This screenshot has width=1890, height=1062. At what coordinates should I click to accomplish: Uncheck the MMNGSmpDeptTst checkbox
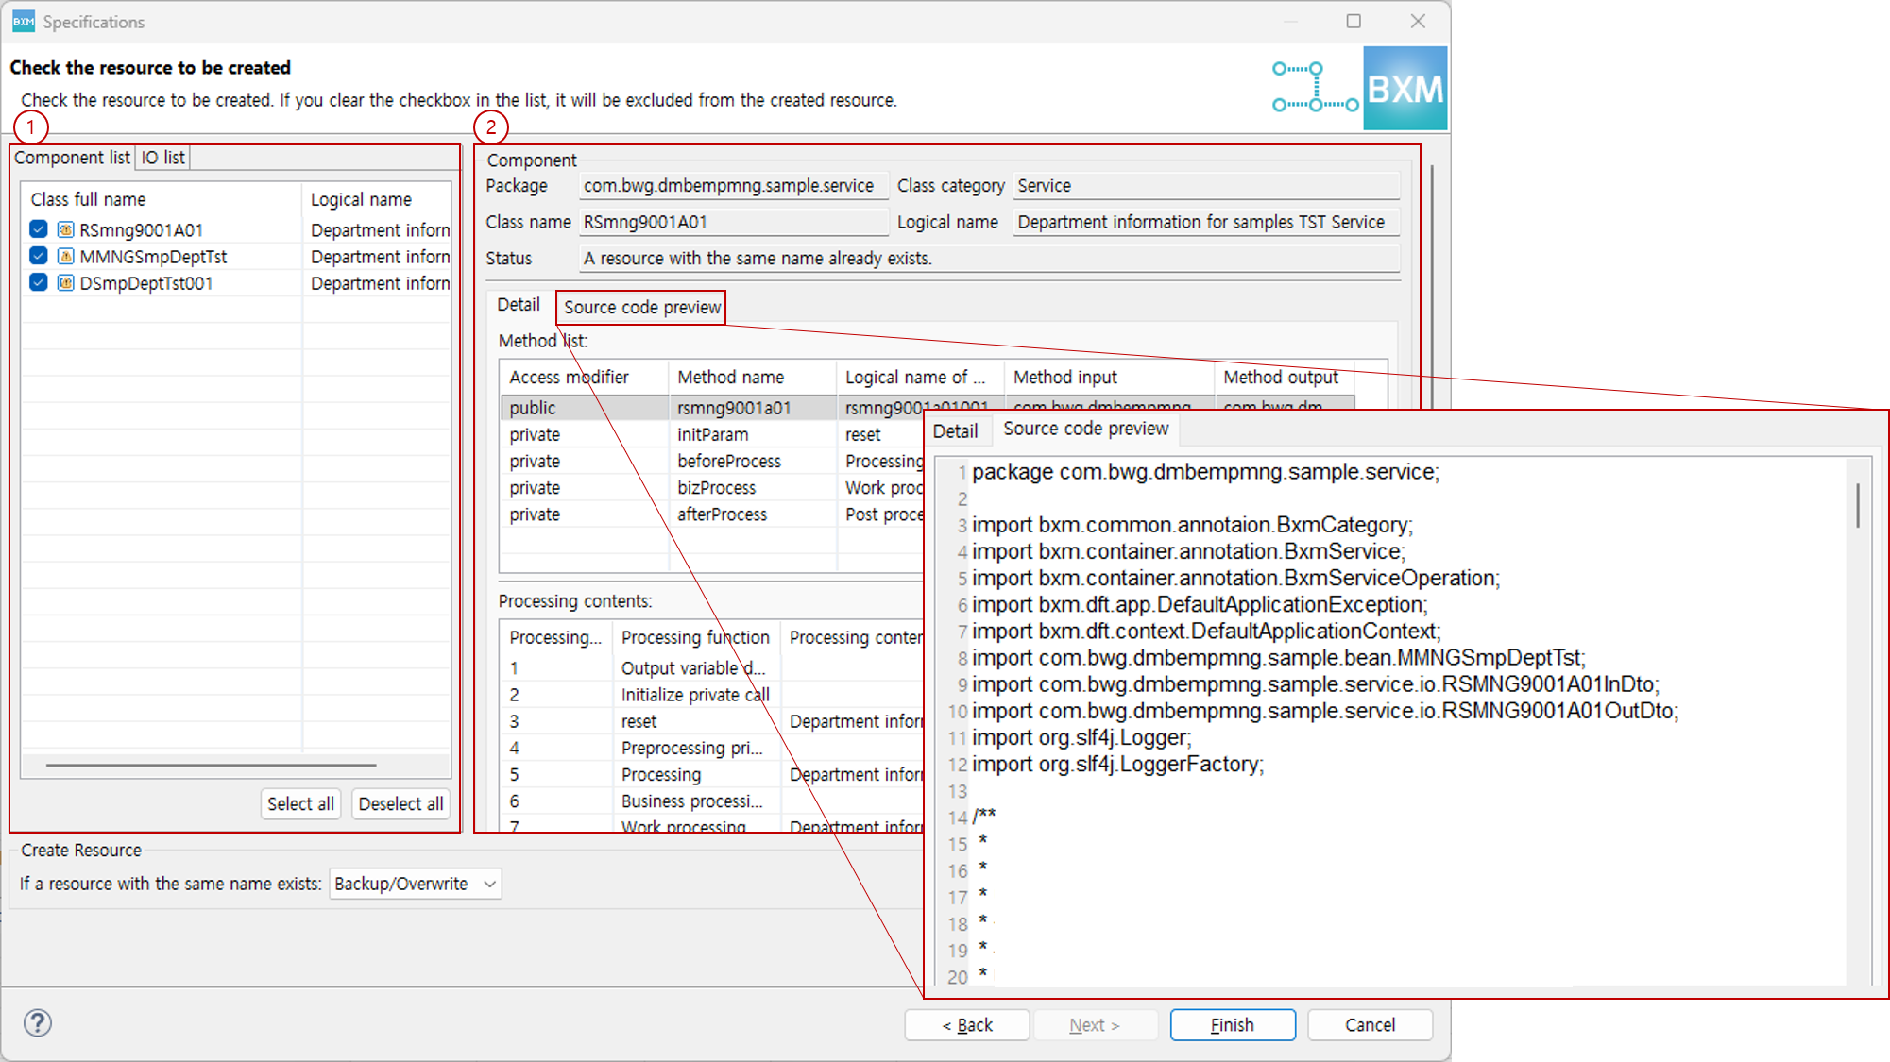[38, 255]
